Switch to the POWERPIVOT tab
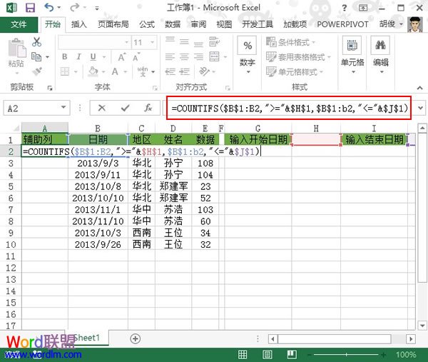The width and height of the screenshot is (428, 362). pyautogui.click(x=342, y=24)
